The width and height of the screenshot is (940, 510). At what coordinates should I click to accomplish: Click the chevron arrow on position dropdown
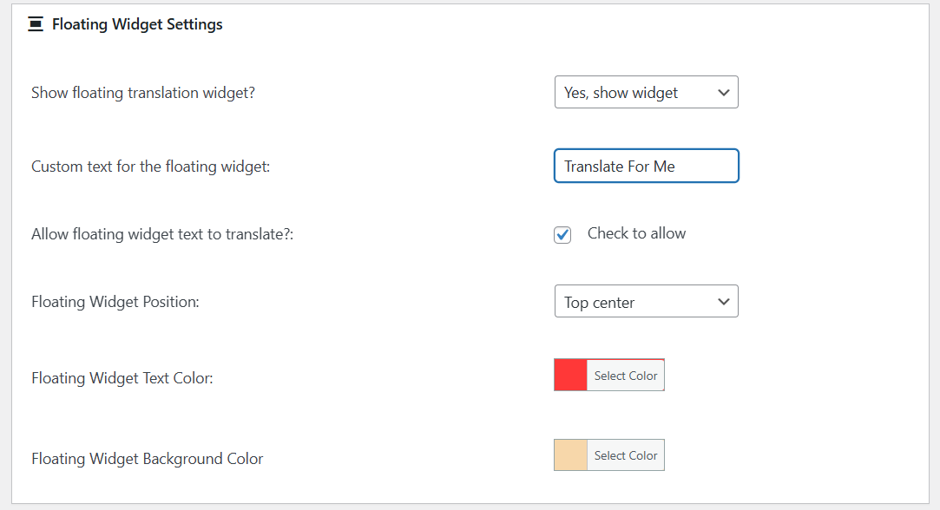(724, 302)
